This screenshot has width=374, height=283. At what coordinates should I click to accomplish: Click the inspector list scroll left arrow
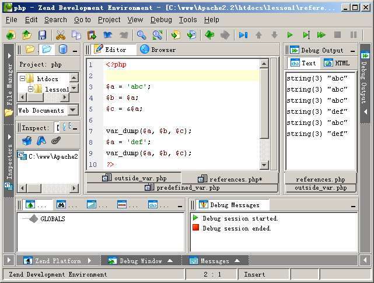22,188
